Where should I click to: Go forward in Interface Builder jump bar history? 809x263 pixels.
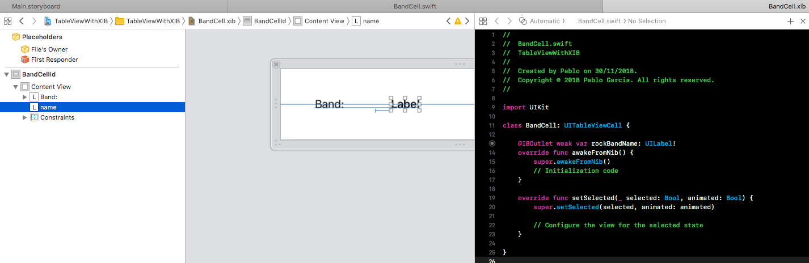click(x=34, y=21)
